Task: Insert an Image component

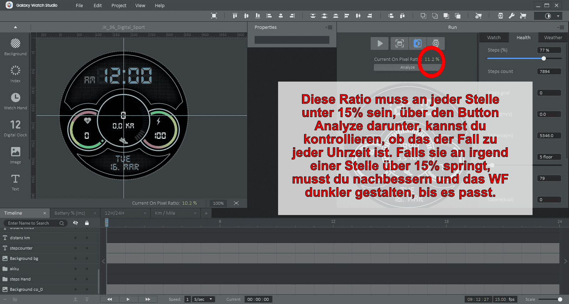Action: tap(15, 155)
